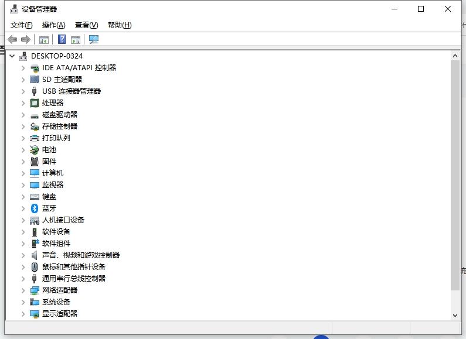Click the 软件设备 icon
This screenshot has width=466, height=339.
pyautogui.click(x=35, y=232)
